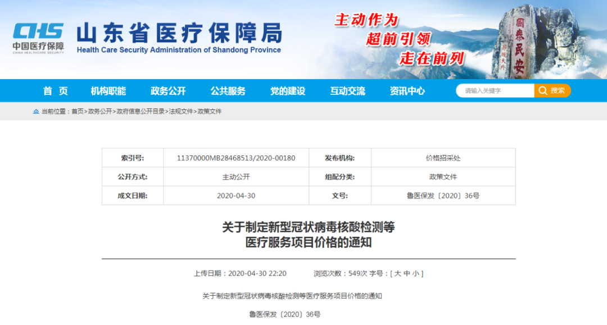Go to the 党的建设 navigation section
The width and height of the screenshot is (607, 325).
(x=288, y=91)
